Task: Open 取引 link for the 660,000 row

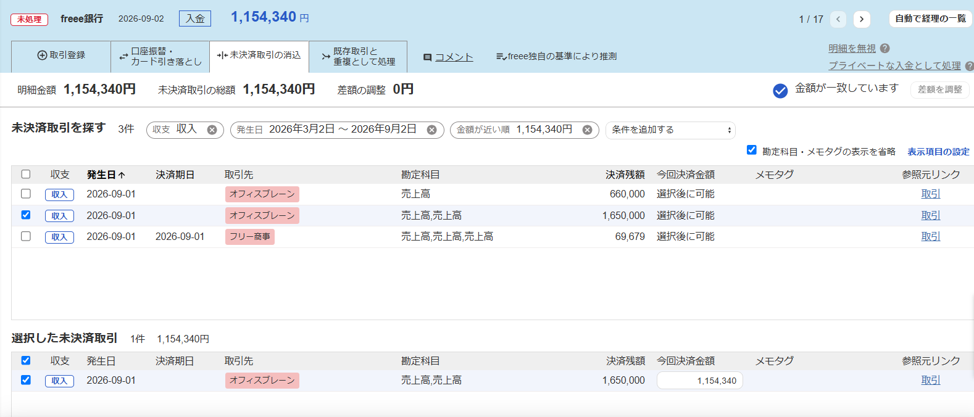Action: [931, 194]
